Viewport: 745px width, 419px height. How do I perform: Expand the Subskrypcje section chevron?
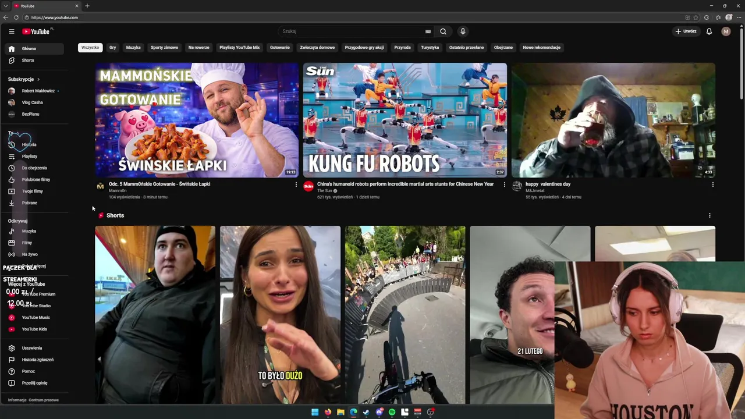[x=38, y=79]
